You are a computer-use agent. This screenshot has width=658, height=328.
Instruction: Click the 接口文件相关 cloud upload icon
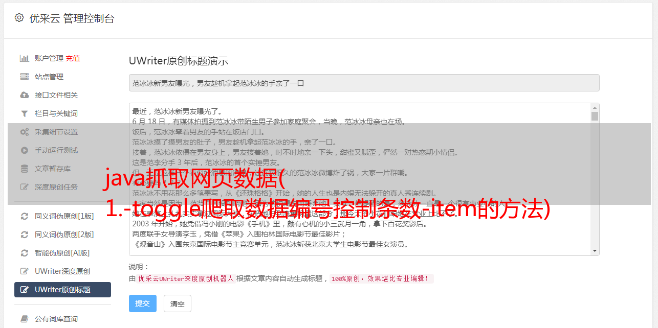pyautogui.click(x=24, y=95)
